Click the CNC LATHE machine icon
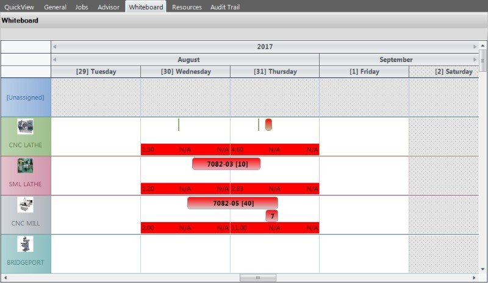Screen dimensions: 488x283 click(x=26, y=127)
